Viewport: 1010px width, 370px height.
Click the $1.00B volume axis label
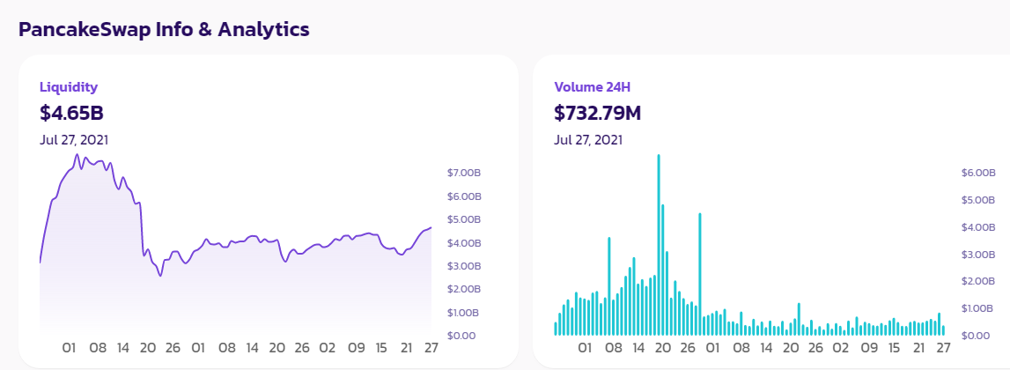pyautogui.click(x=977, y=308)
